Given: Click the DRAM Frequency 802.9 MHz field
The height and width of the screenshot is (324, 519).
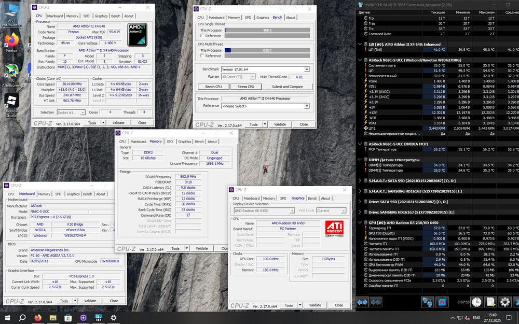Looking at the screenshot, I should tap(188, 177).
